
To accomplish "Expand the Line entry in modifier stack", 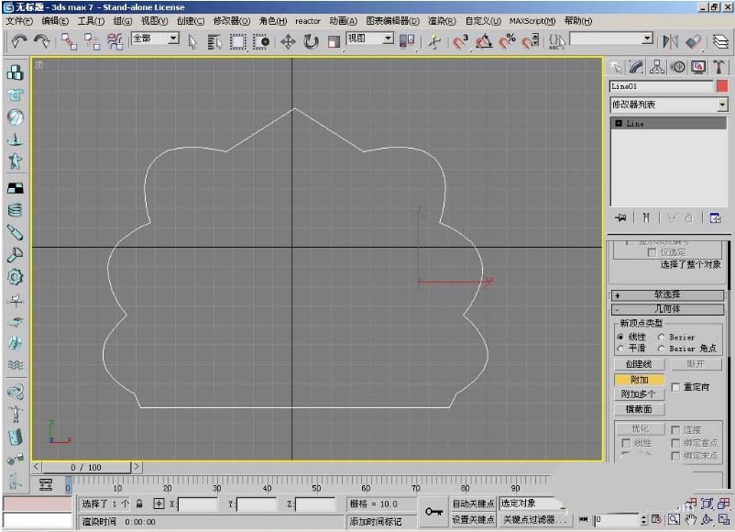I will click(620, 123).
